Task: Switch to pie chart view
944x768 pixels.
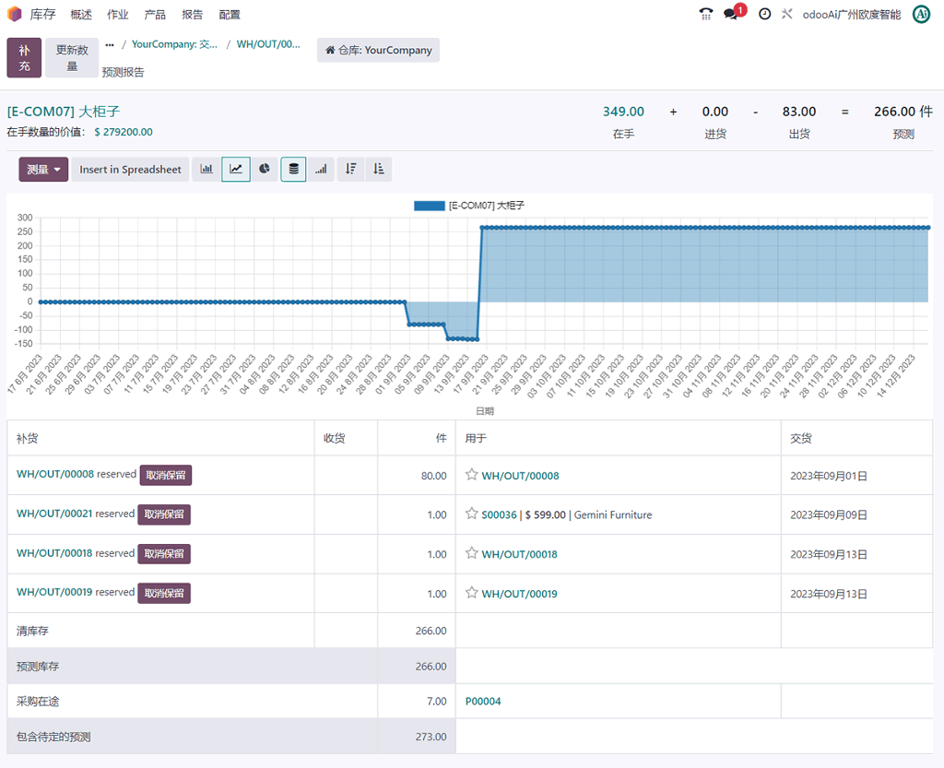Action: [265, 169]
